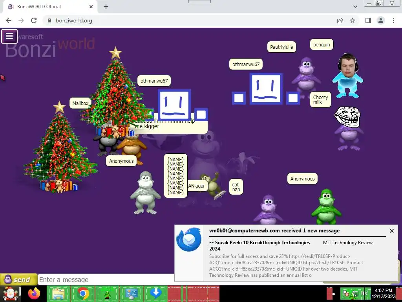Dismiss the Thunderbird notification
Image resolution: width=402 pixels, height=302 pixels.
click(x=391, y=231)
